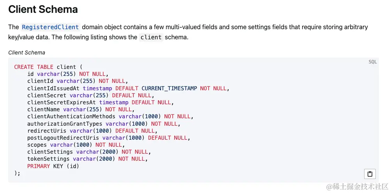
Task: Click the inline client code term
Action: coord(151,37)
